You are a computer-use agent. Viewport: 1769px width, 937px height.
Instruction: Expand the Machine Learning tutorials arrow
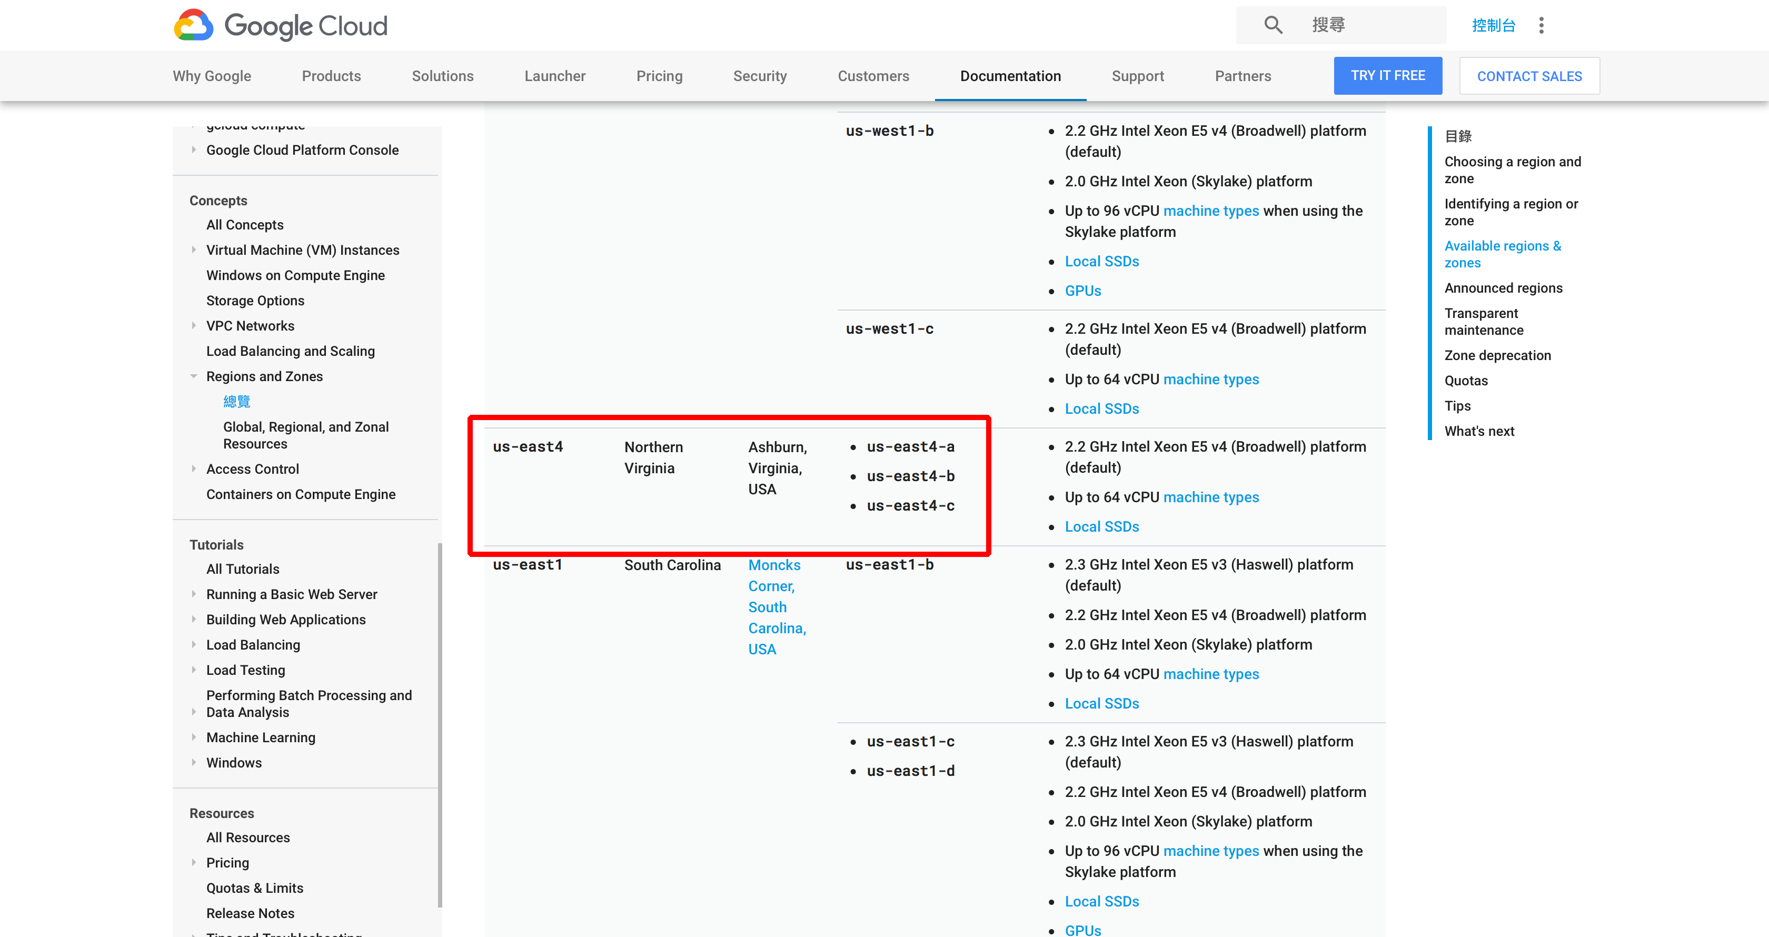tap(194, 737)
